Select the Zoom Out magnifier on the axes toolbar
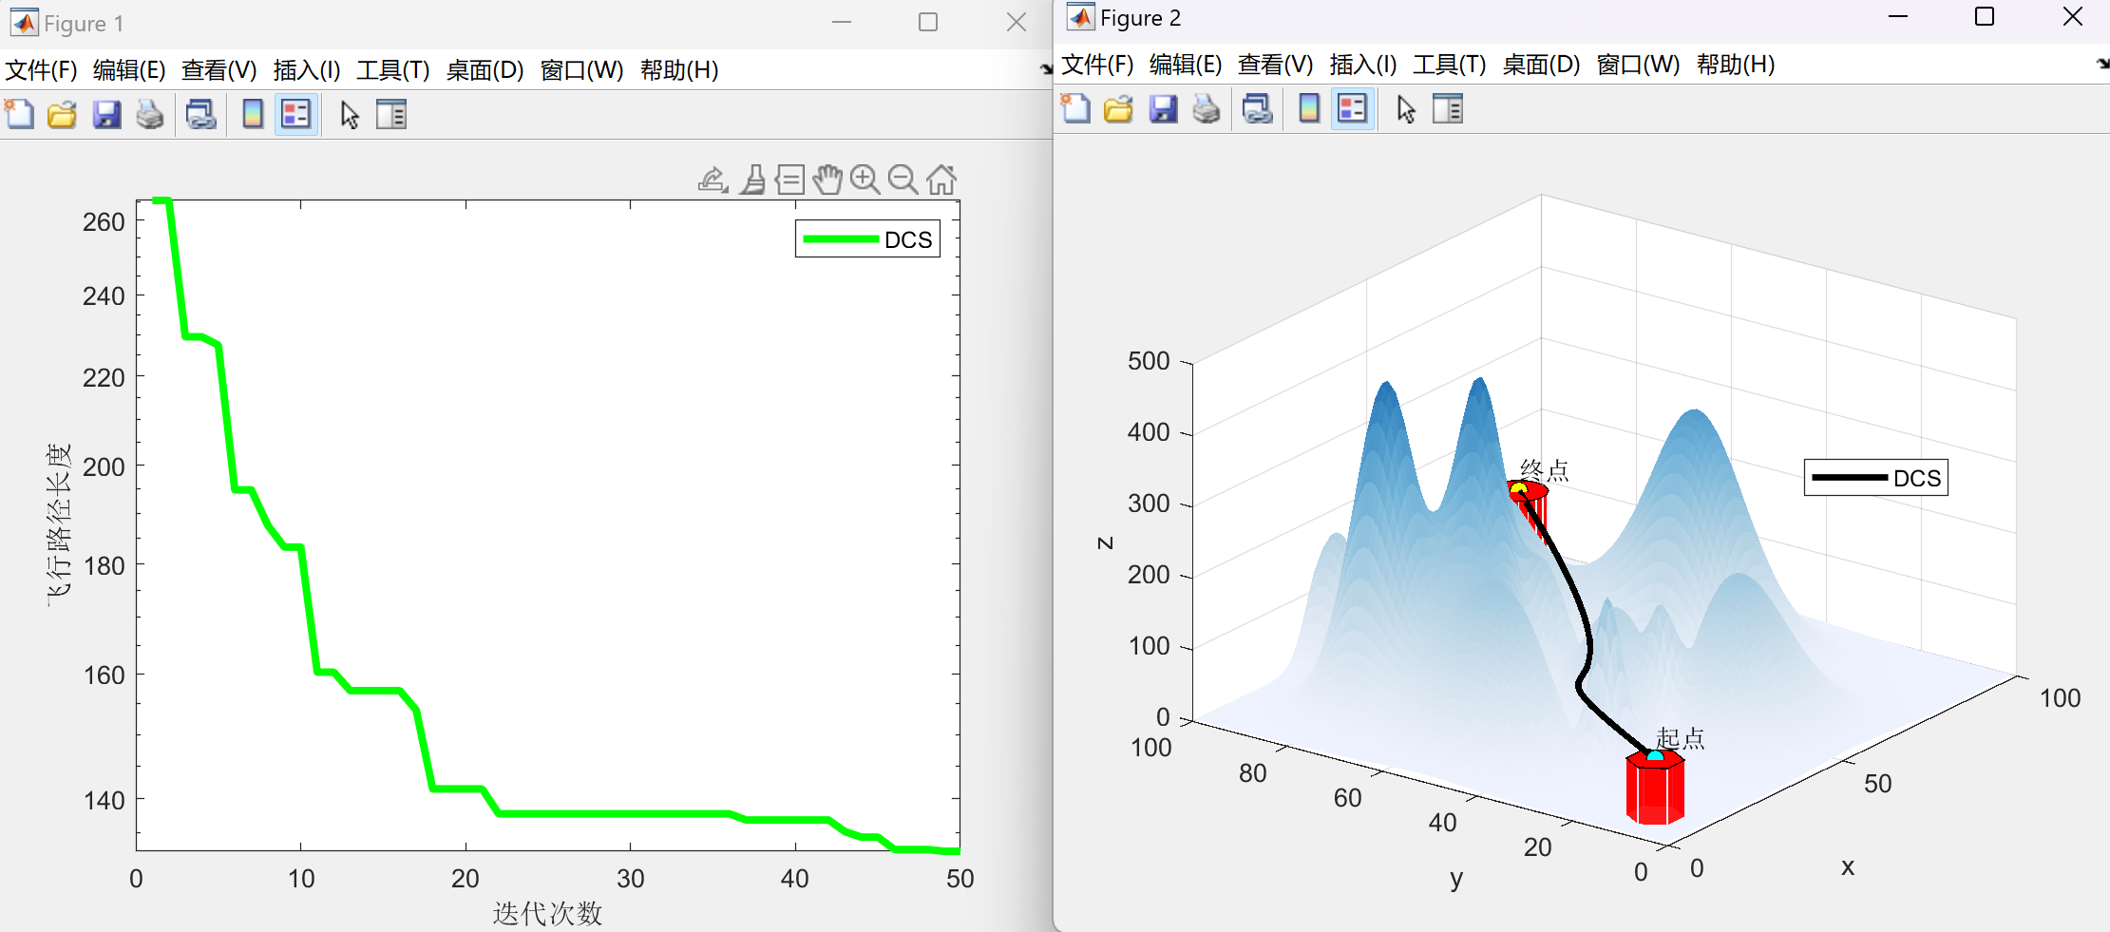This screenshot has height=932, width=2110. [903, 180]
